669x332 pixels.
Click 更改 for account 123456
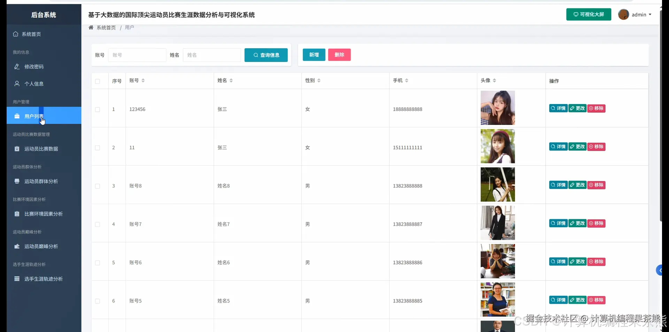tap(577, 108)
